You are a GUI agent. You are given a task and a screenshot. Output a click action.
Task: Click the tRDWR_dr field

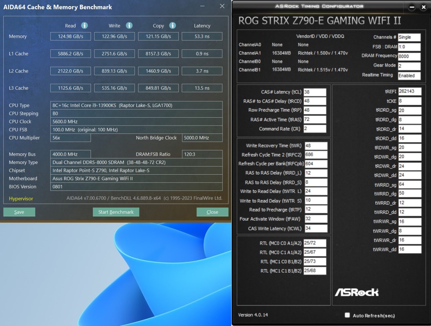pos(410,166)
